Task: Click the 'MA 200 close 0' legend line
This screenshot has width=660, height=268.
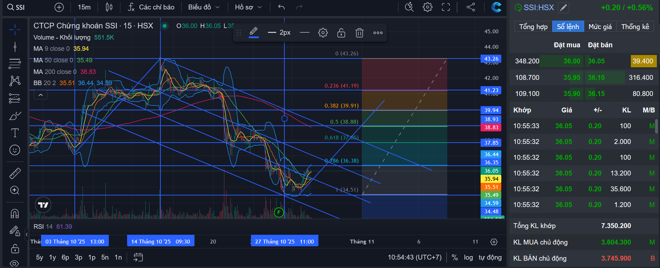Action: coord(65,72)
